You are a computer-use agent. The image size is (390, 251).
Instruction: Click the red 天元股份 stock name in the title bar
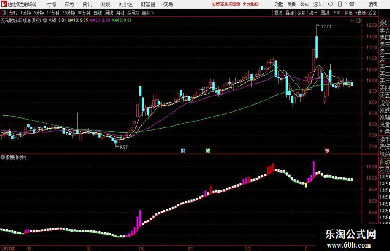tap(251, 4)
